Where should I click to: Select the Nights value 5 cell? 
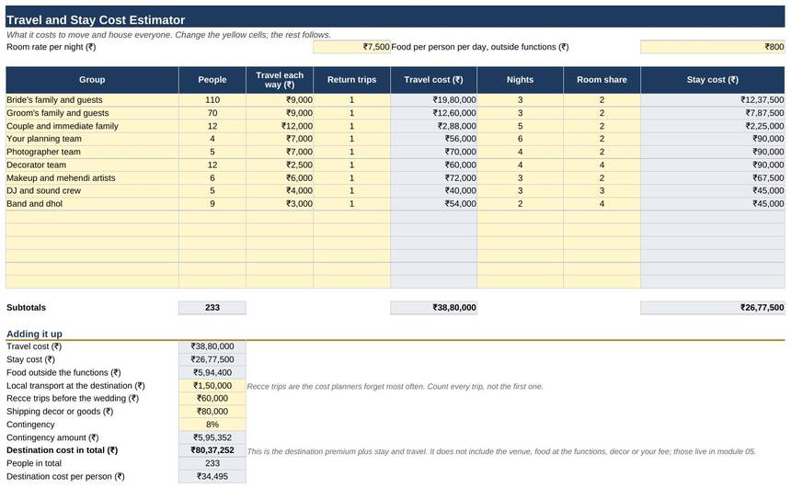520,126
